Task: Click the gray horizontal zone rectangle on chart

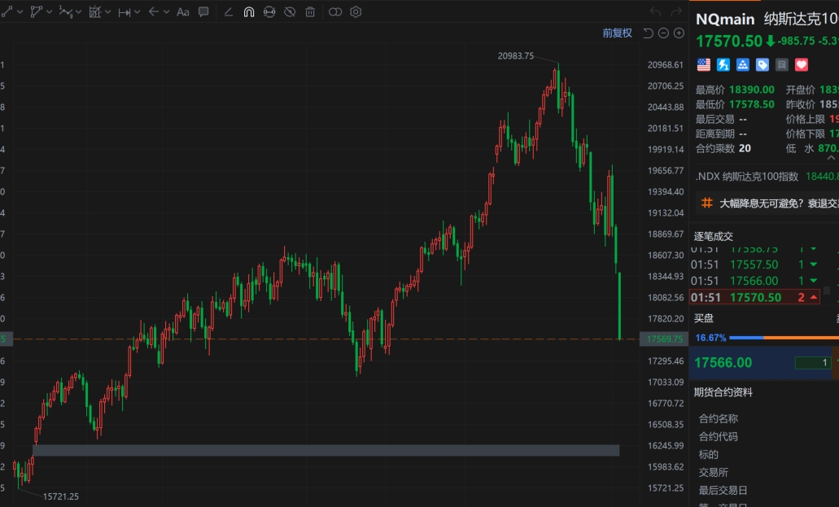Action: [x=326, y=450]
